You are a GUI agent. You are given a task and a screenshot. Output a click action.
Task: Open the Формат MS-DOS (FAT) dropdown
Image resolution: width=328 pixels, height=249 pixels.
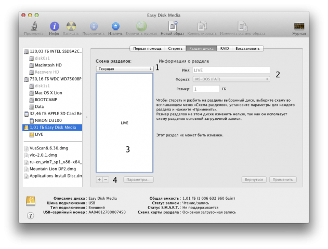231,79
